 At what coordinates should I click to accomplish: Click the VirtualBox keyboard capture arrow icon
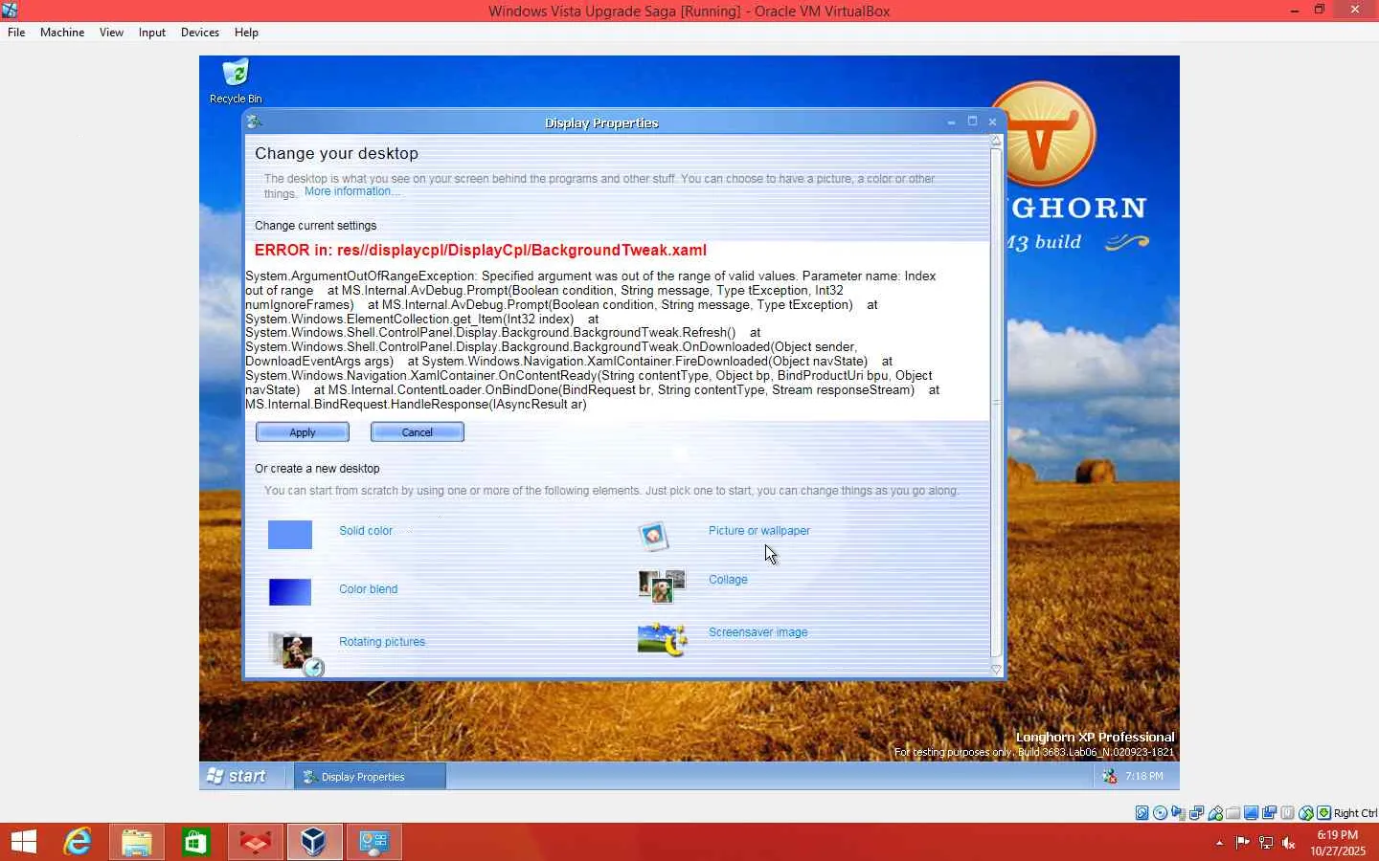[1324, 813]
